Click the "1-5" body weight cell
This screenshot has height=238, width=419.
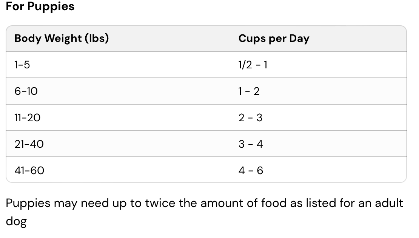click(x=22, y=65)
